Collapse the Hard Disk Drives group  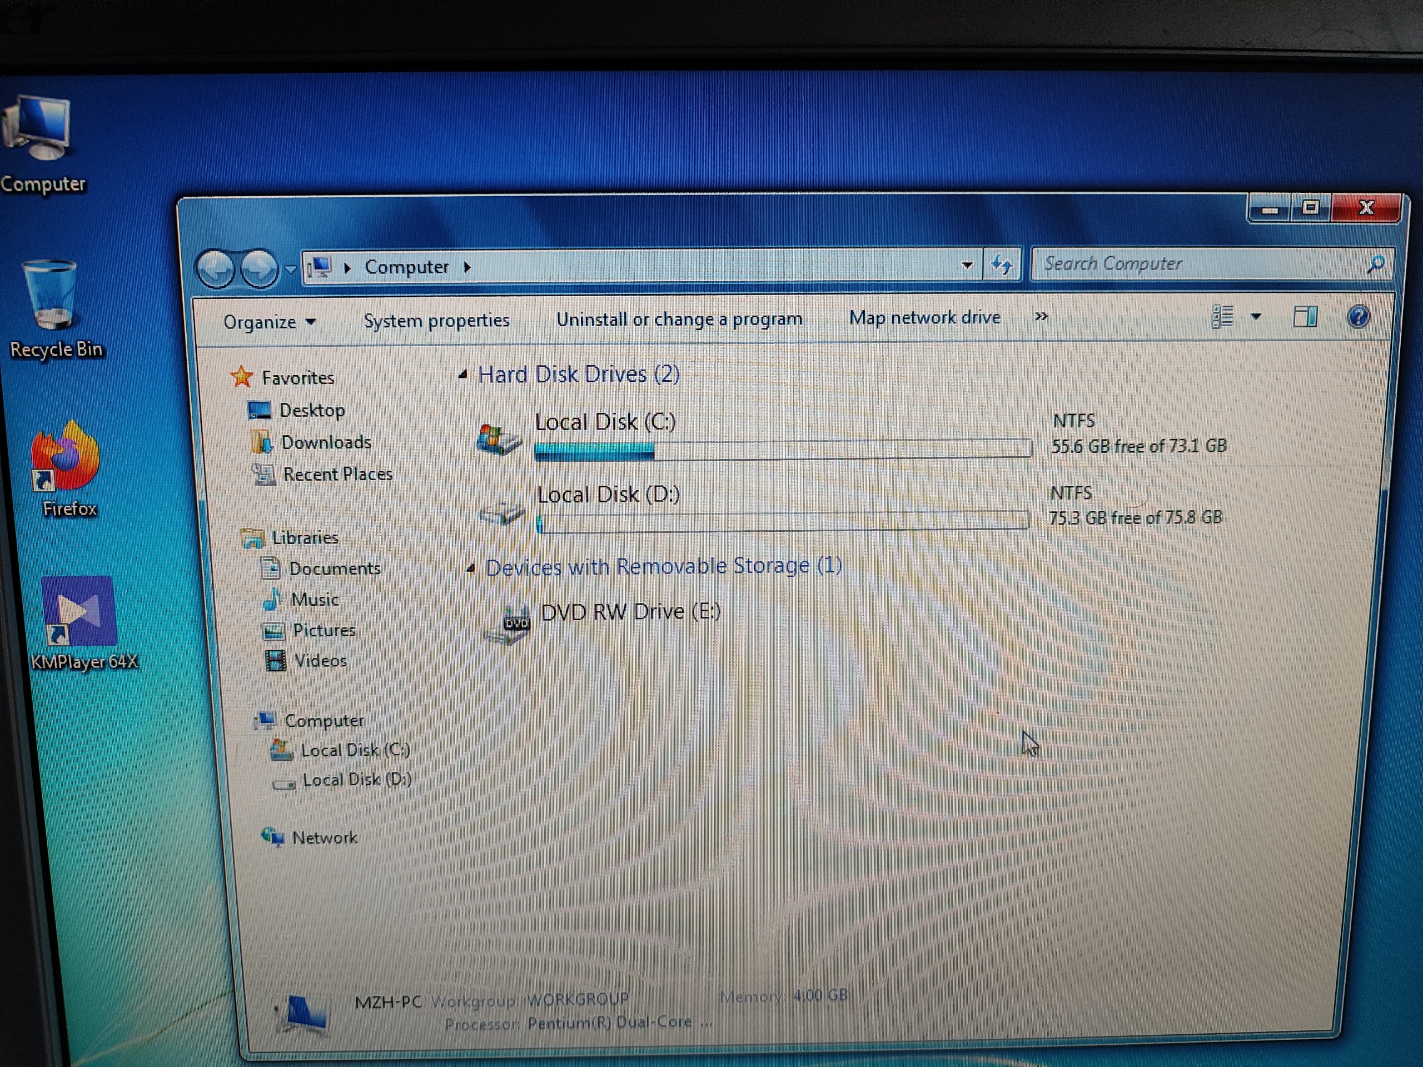[462, 375]
